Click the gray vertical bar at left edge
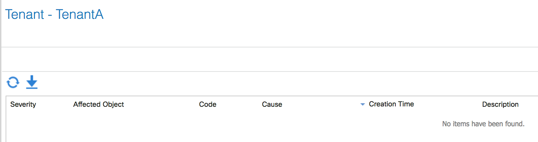538x142 pixels. [1, 71]
